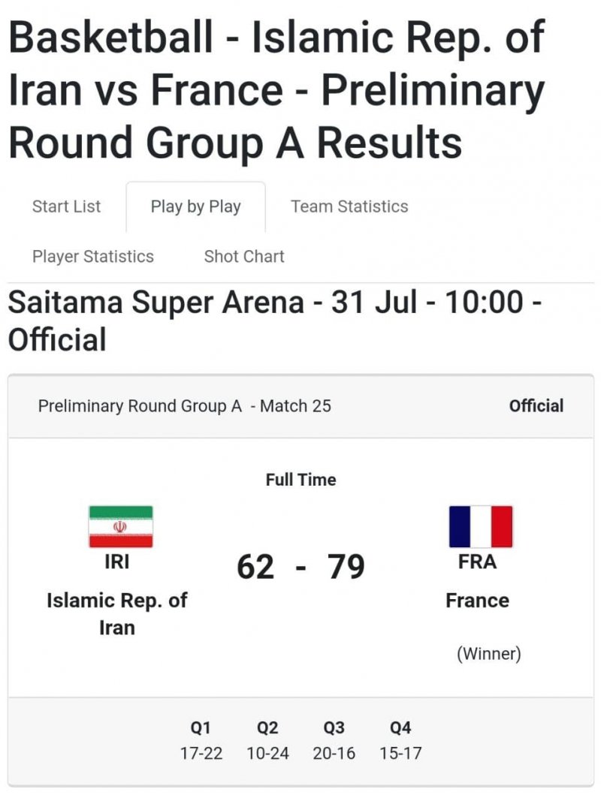Click the IRI team code
The height and width of the screenshot is (798, 601).
pyautogui.click(x=117, y=561)
